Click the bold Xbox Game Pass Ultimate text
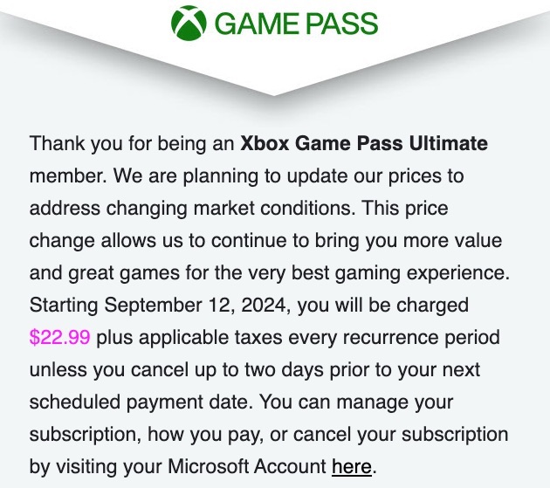 363,143
